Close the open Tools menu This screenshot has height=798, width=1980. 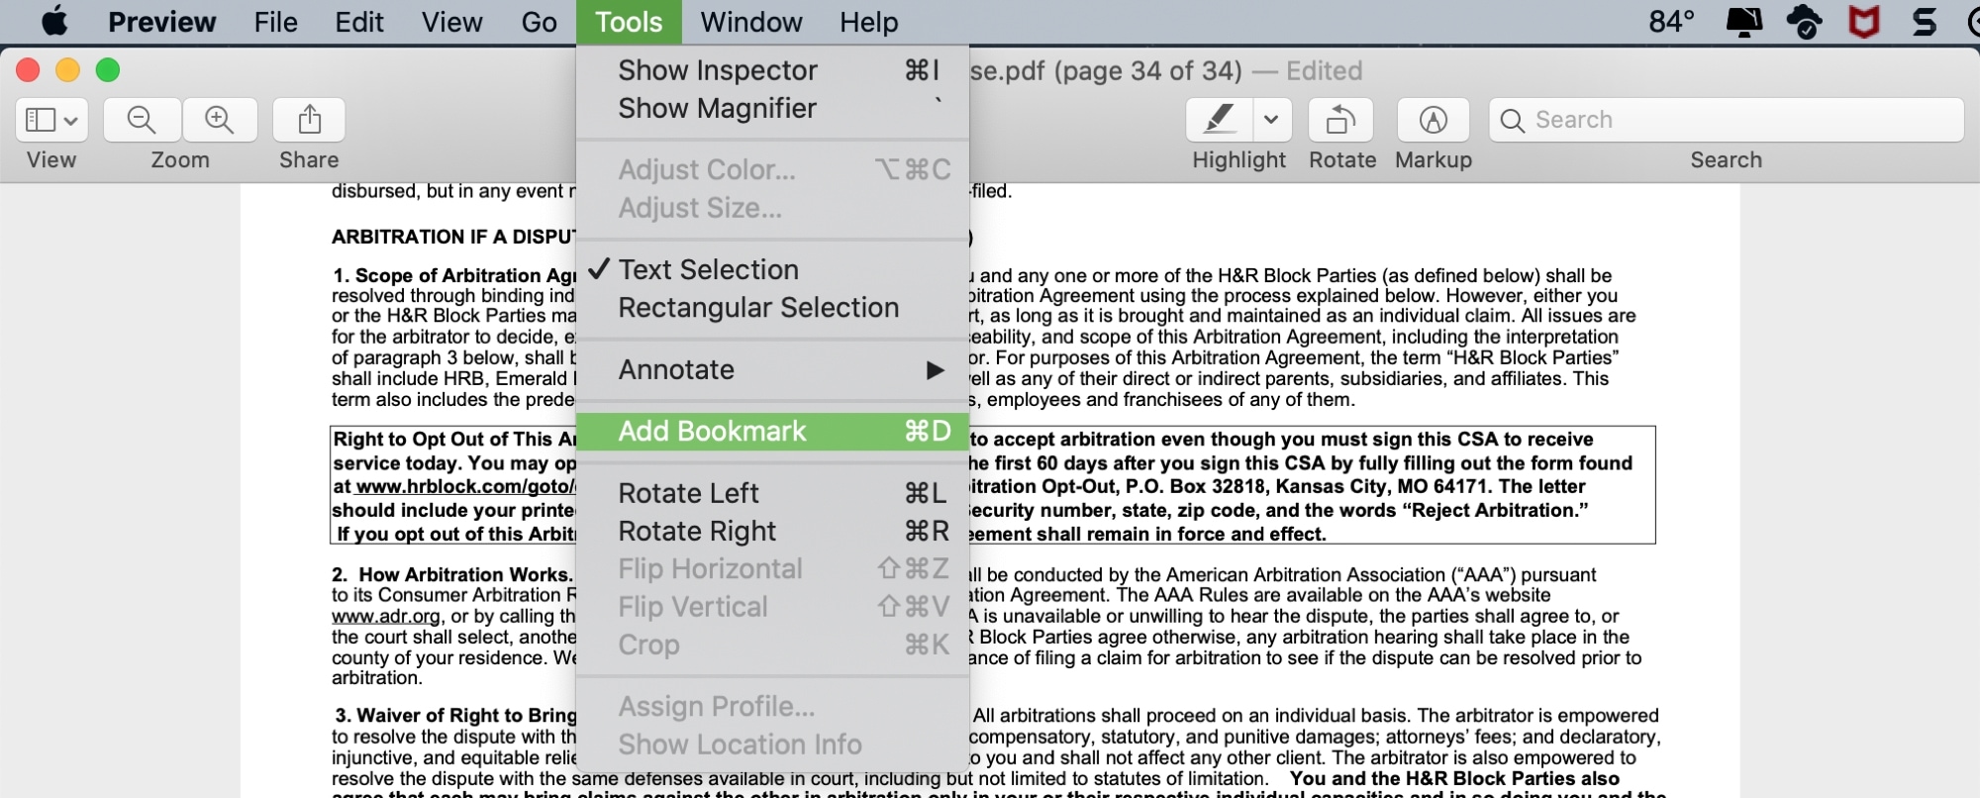(629, 22)
